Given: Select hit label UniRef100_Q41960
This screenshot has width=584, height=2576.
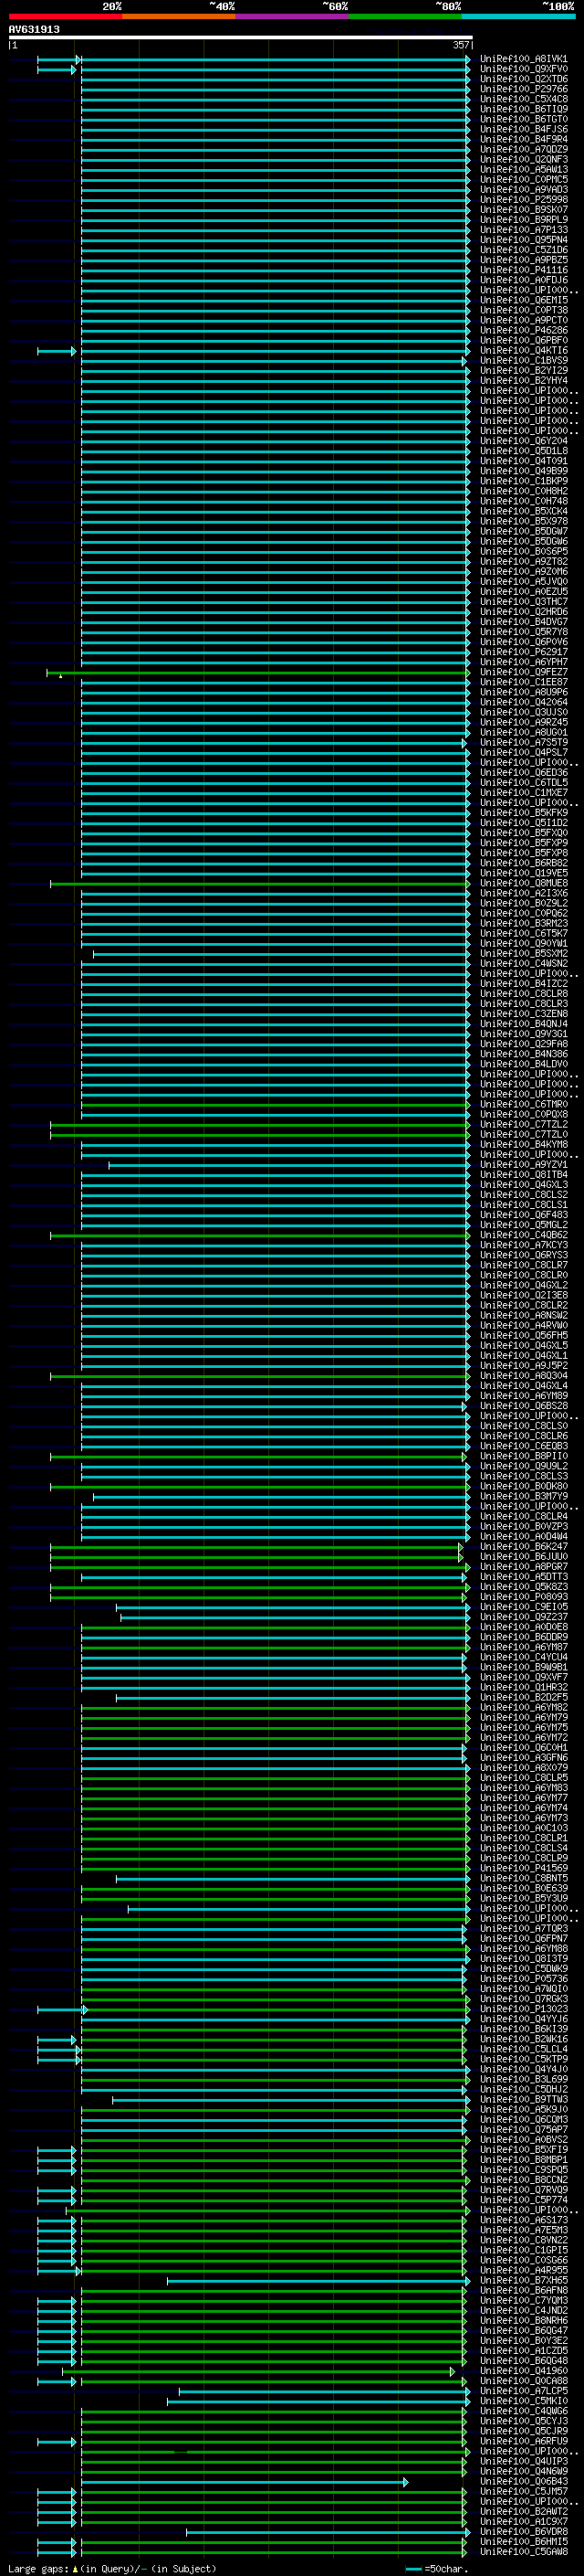Looking at the screenshot, I should [524, 2371].
